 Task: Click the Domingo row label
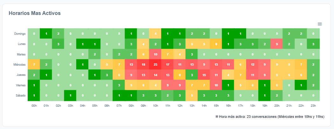(x=20, y=33)
